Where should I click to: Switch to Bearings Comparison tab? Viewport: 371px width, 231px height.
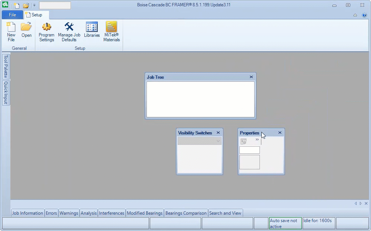coord(186,213)
